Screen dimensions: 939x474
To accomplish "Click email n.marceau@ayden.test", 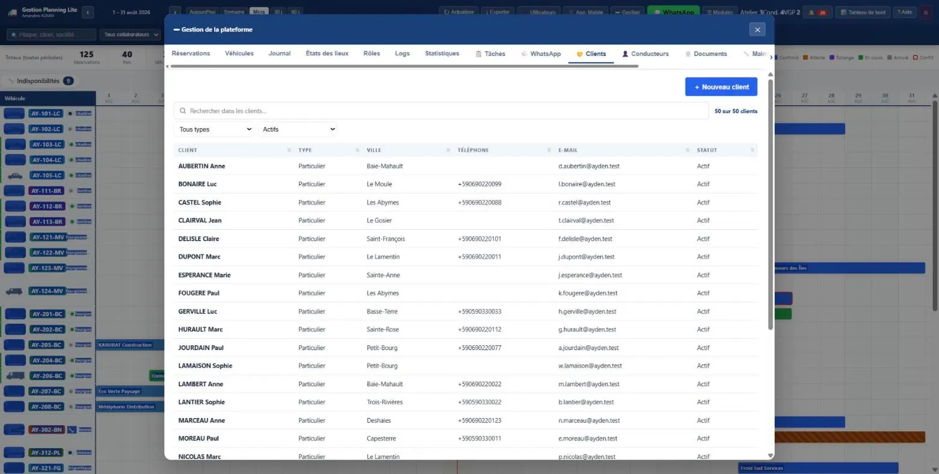I will click(x=589, y=420).
